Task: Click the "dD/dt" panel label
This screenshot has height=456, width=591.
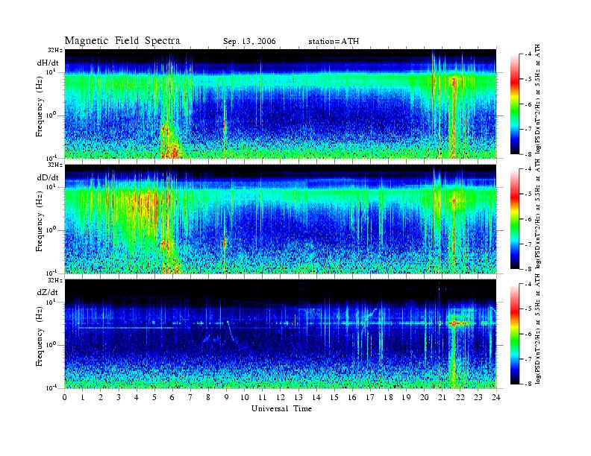Action: pyautogui.click(x=48, y=177)
